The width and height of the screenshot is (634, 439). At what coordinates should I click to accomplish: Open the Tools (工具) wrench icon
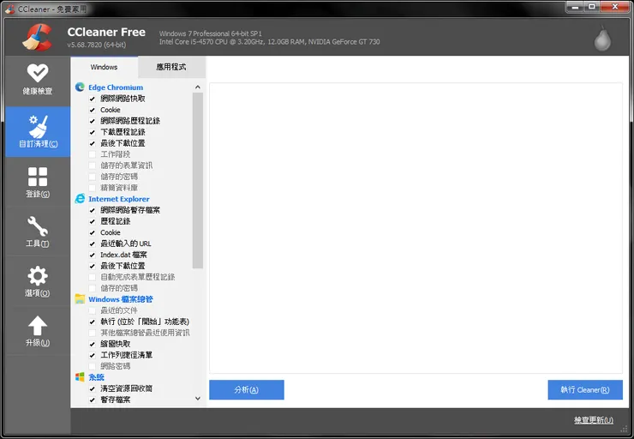point(38,226)
